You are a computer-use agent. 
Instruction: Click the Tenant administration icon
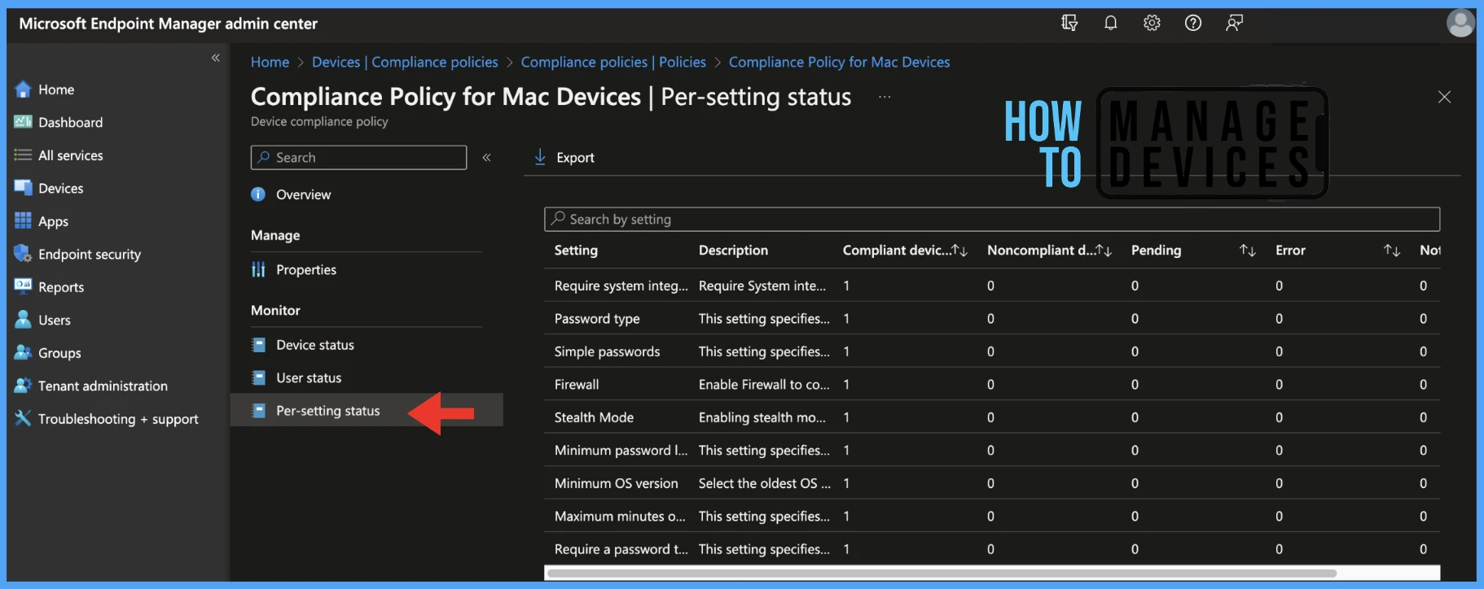tap(23, 386)
